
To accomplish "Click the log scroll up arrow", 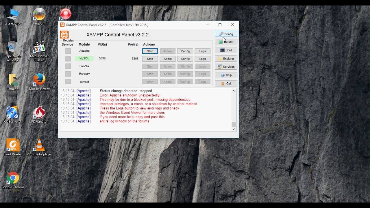I will [234, 91].
